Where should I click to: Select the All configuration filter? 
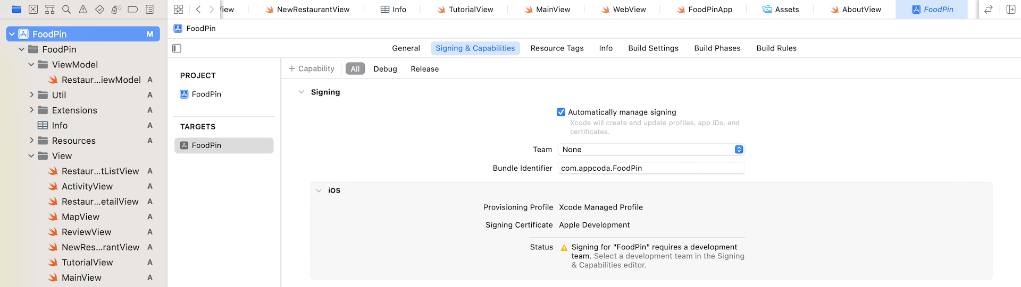pyautogui.click(x=355, y=69)
